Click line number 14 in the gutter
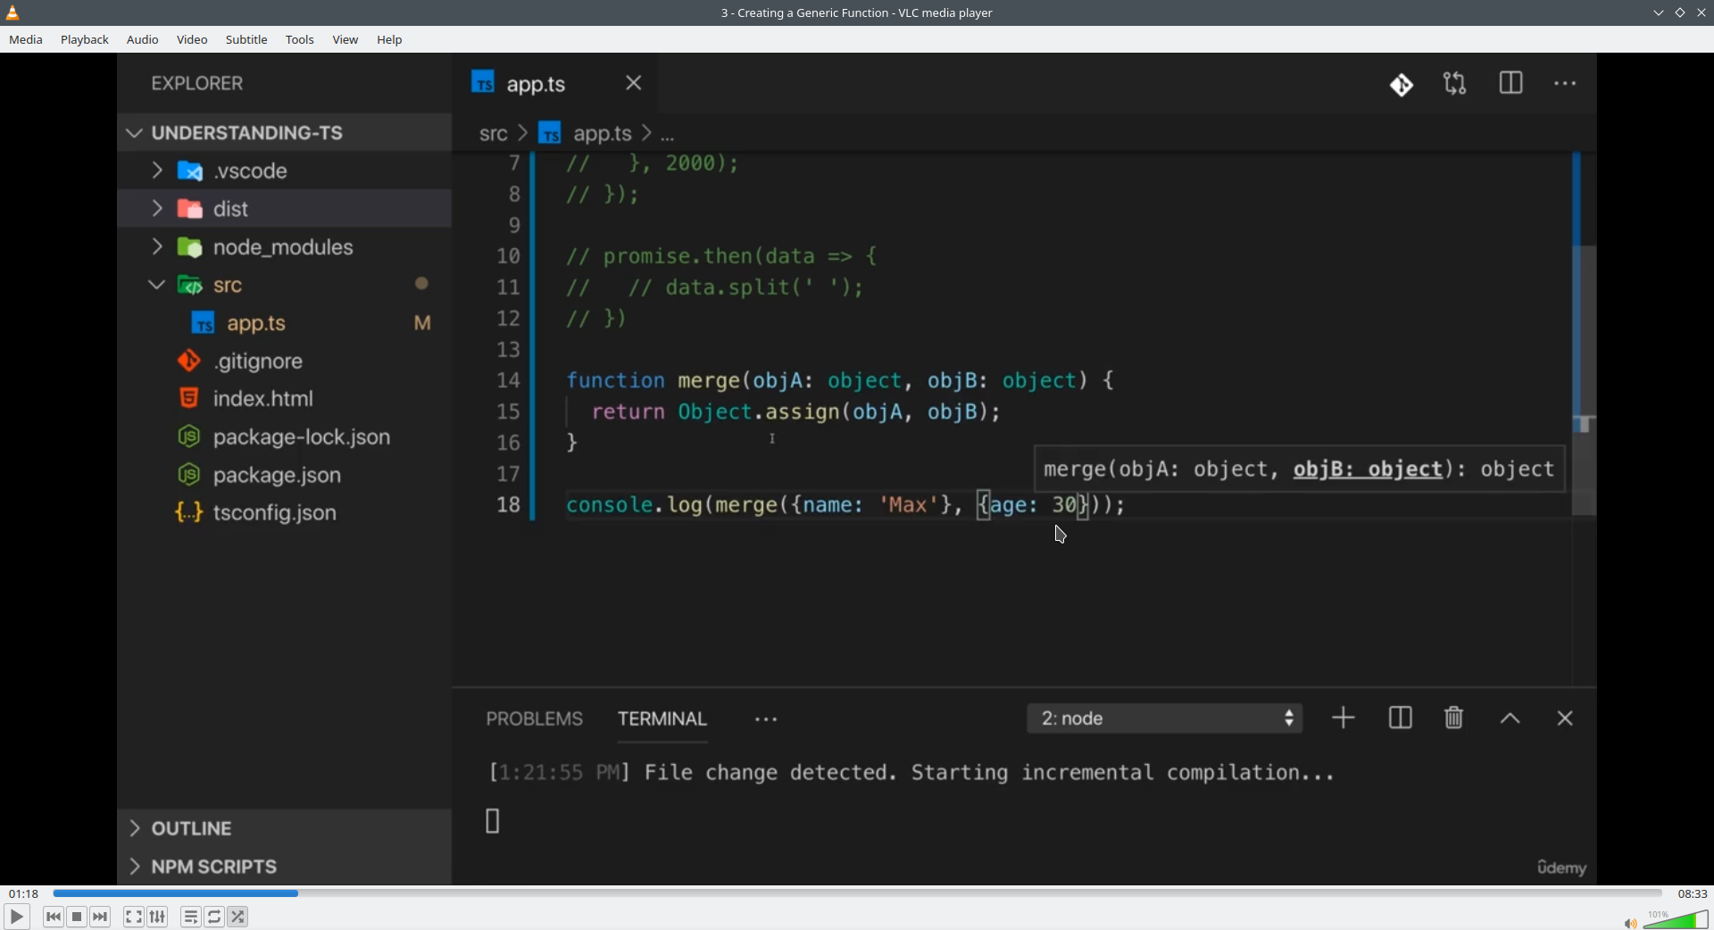This screenshot has height=930, width=1714. tap(508, 381)
